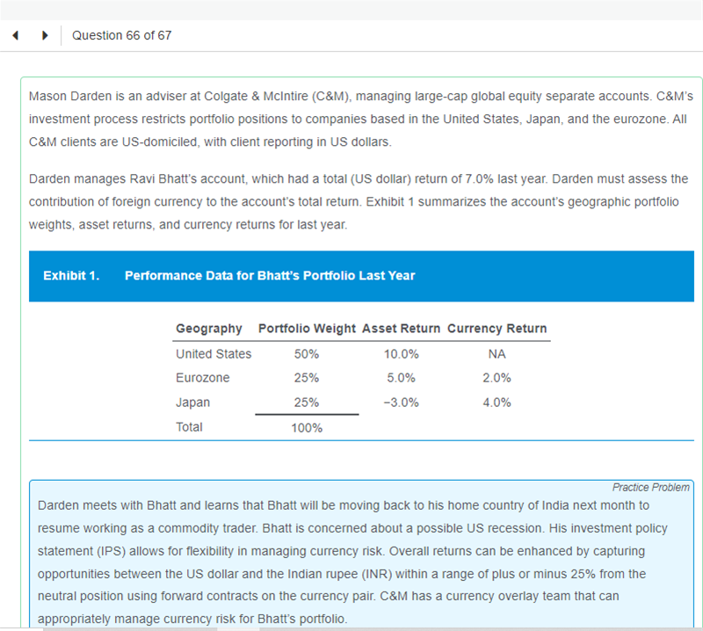Screen dimensions: 703x631
Task: Click the United States 10.0% asset return
Action: [401, 354]
